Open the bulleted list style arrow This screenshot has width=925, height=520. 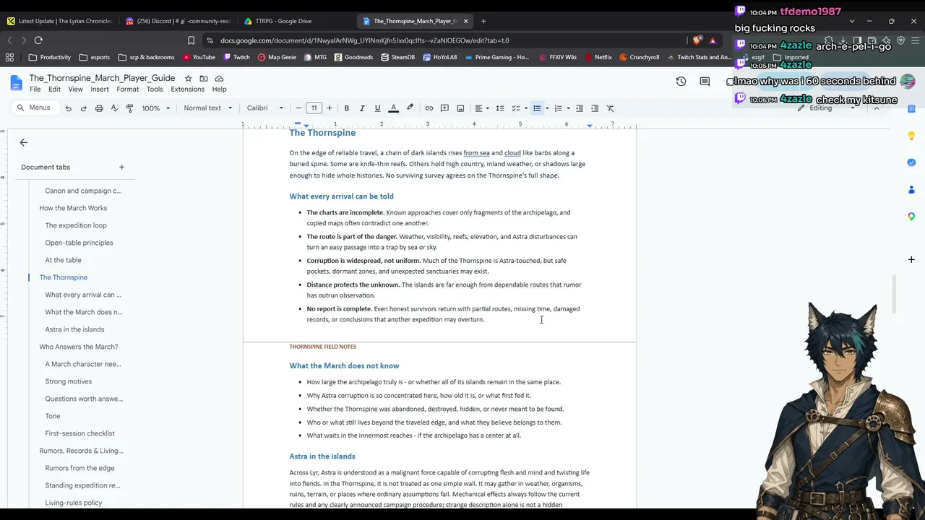coord(547,108)
